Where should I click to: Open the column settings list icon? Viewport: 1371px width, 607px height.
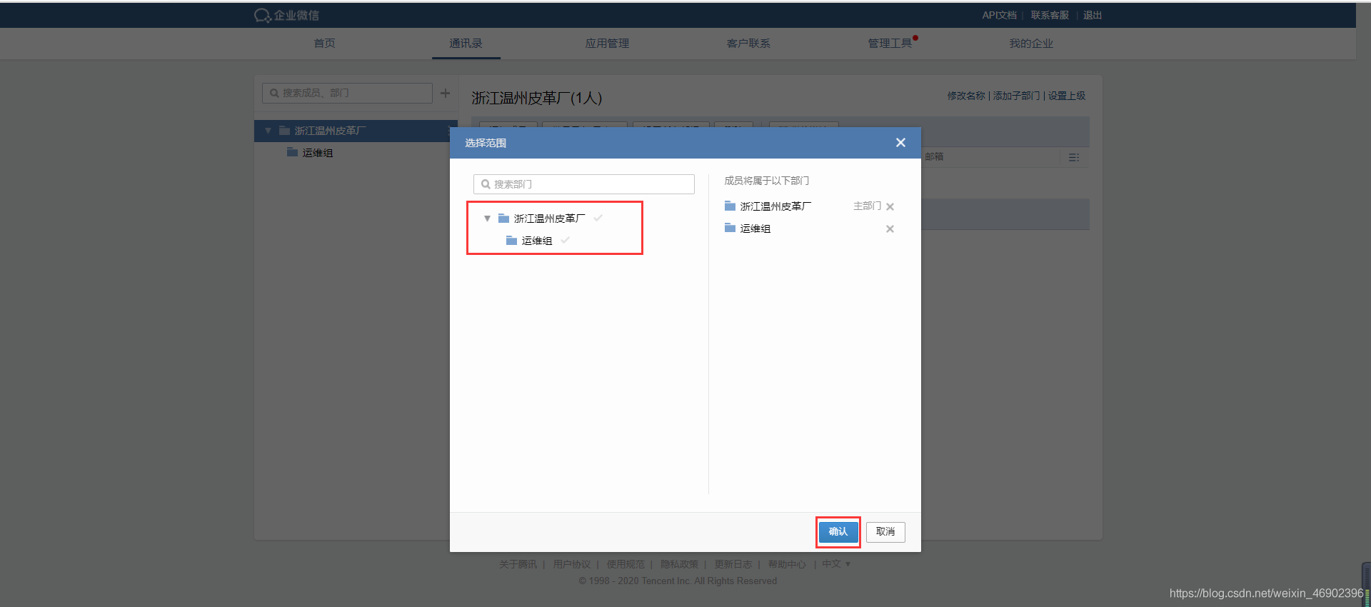pyautogui.click(x=1074, y=157)
